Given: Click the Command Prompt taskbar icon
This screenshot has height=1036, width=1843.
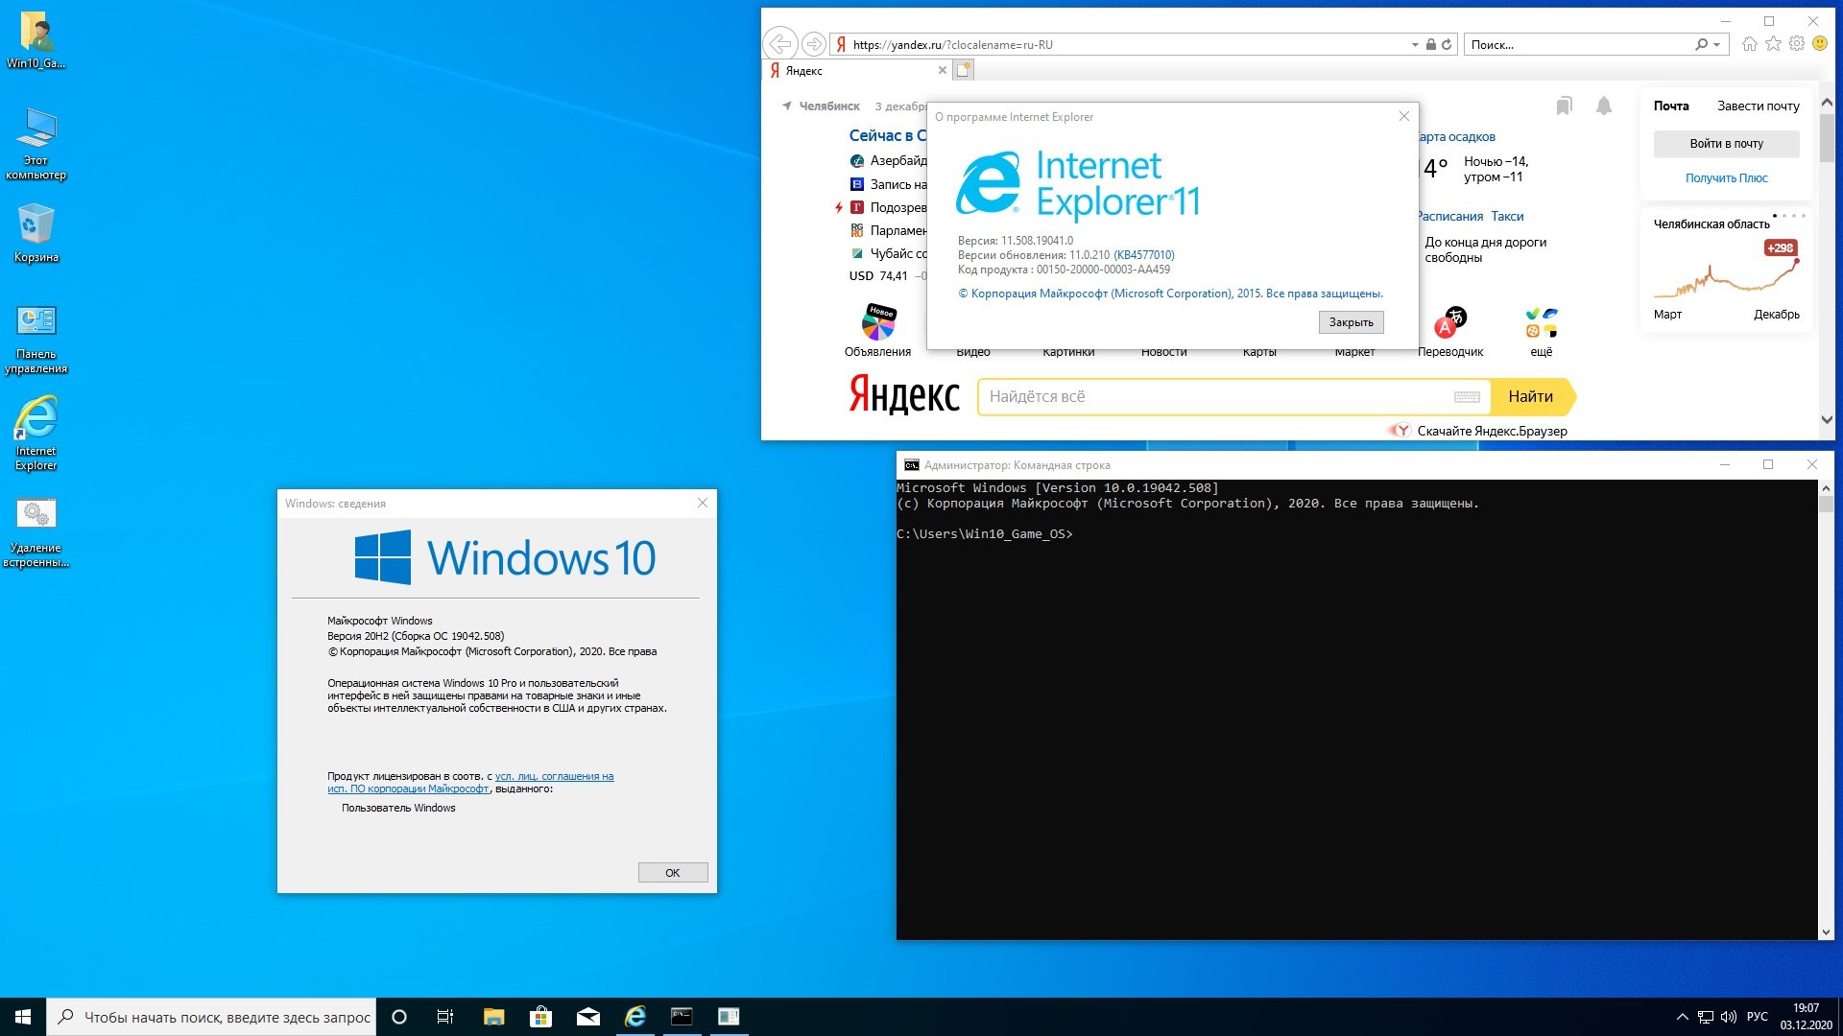Looking at the screenshot, I should coord(682,1017).
